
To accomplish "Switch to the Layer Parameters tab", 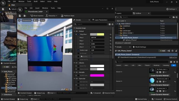I will (x=100, y=20).
